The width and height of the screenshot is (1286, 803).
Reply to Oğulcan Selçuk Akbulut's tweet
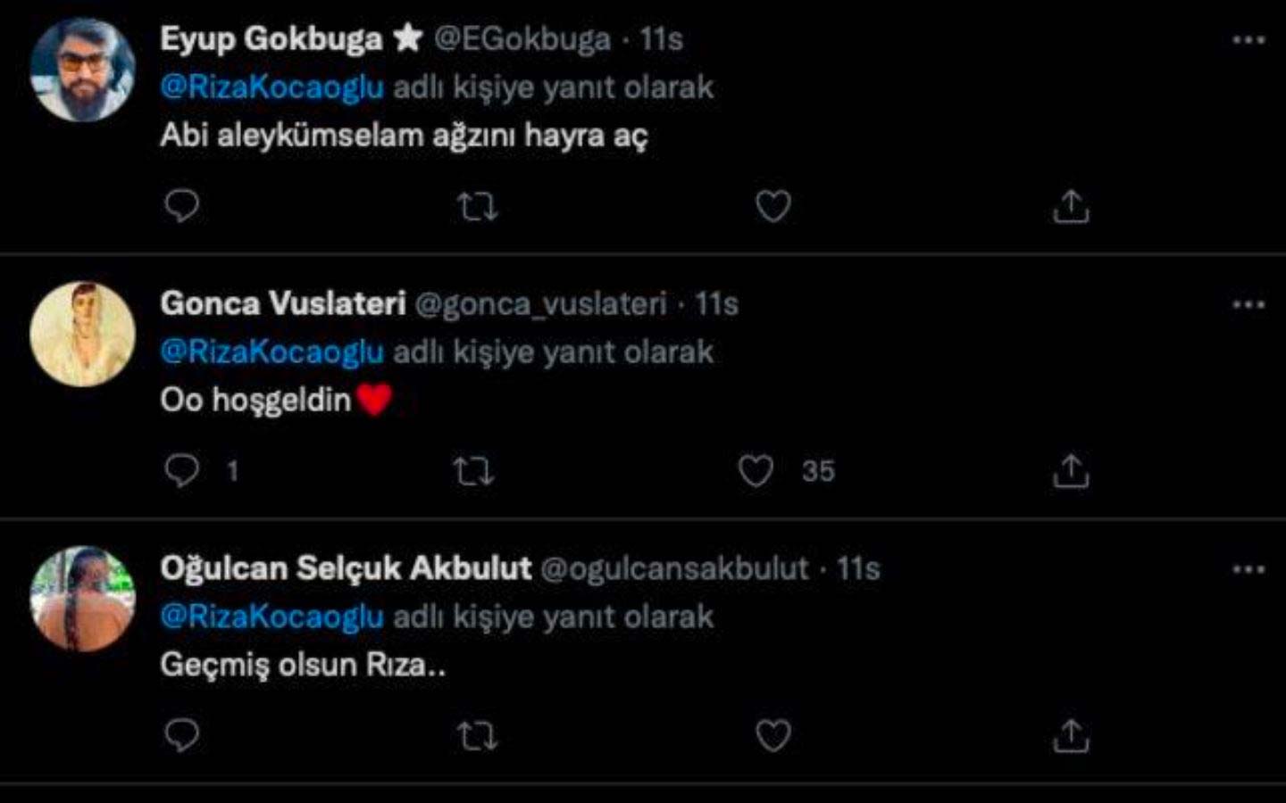(181, 734)
